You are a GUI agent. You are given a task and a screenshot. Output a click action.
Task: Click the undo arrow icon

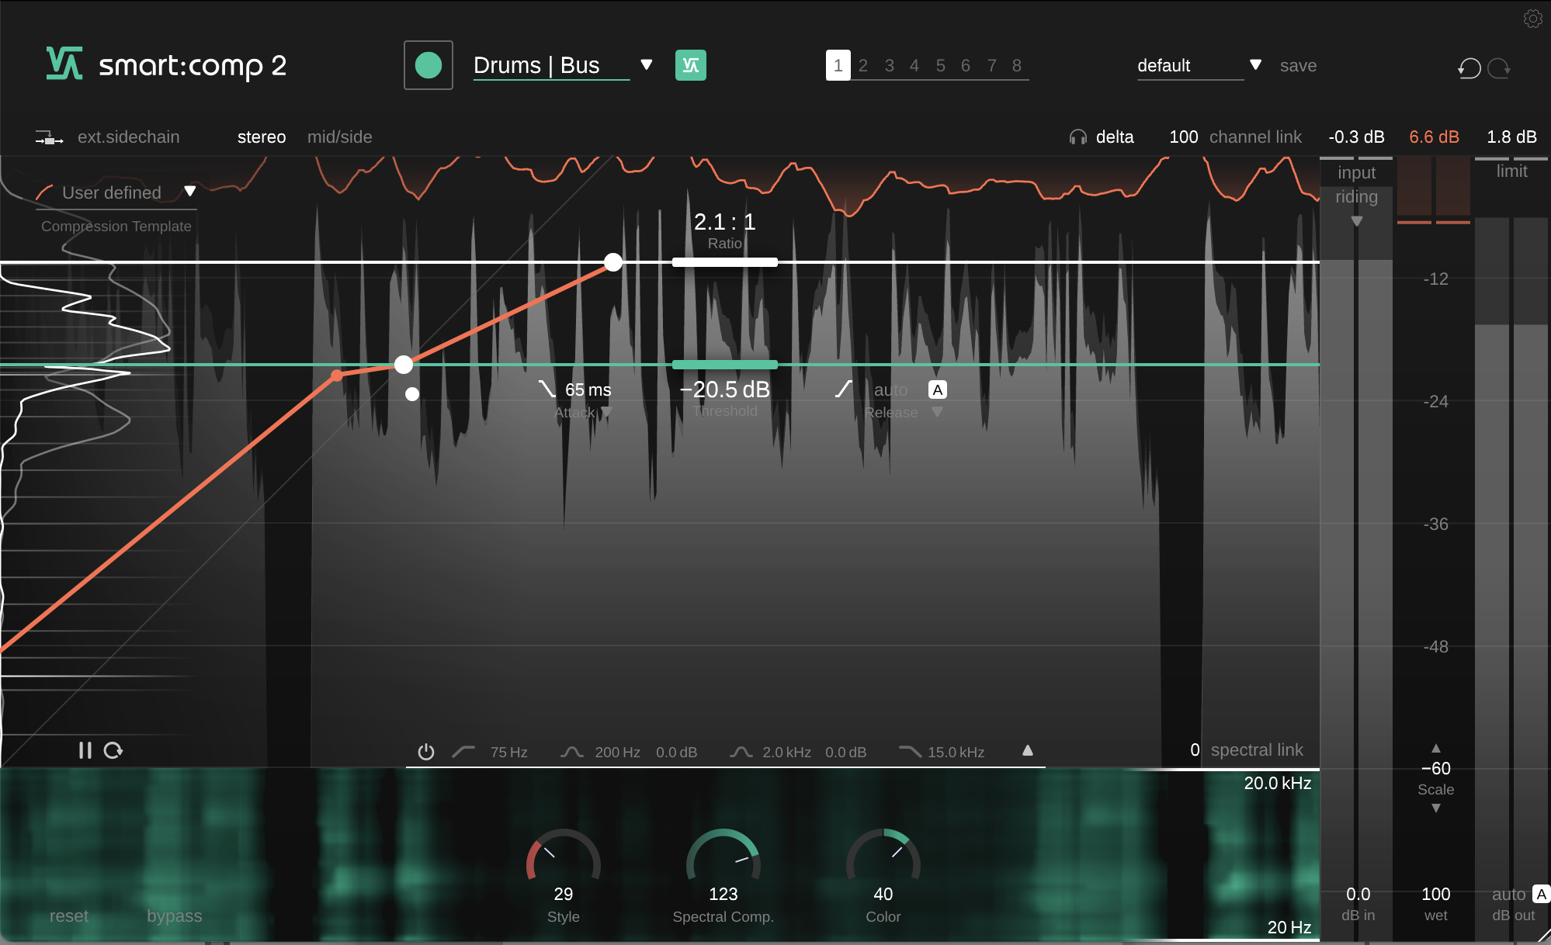point(1469,68)
